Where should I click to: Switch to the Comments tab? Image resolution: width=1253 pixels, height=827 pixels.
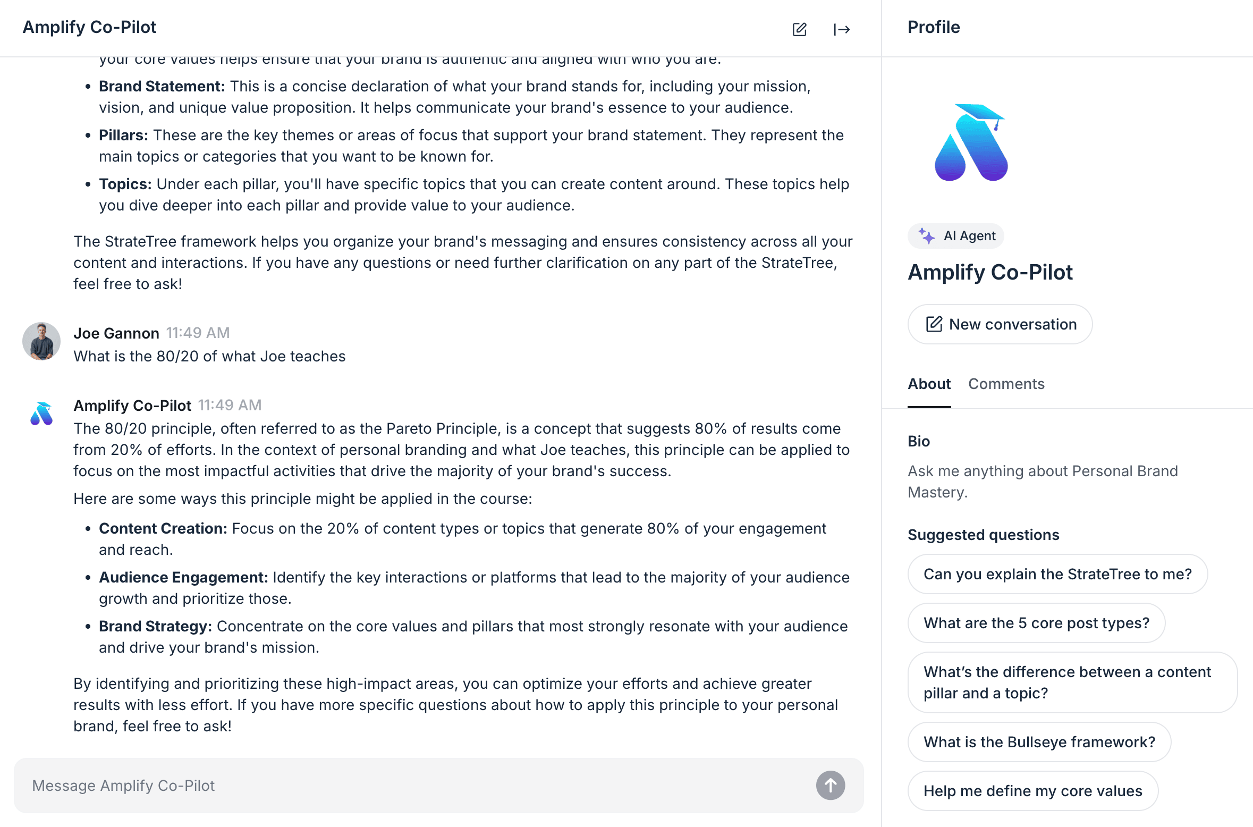tap(1006, 384)
